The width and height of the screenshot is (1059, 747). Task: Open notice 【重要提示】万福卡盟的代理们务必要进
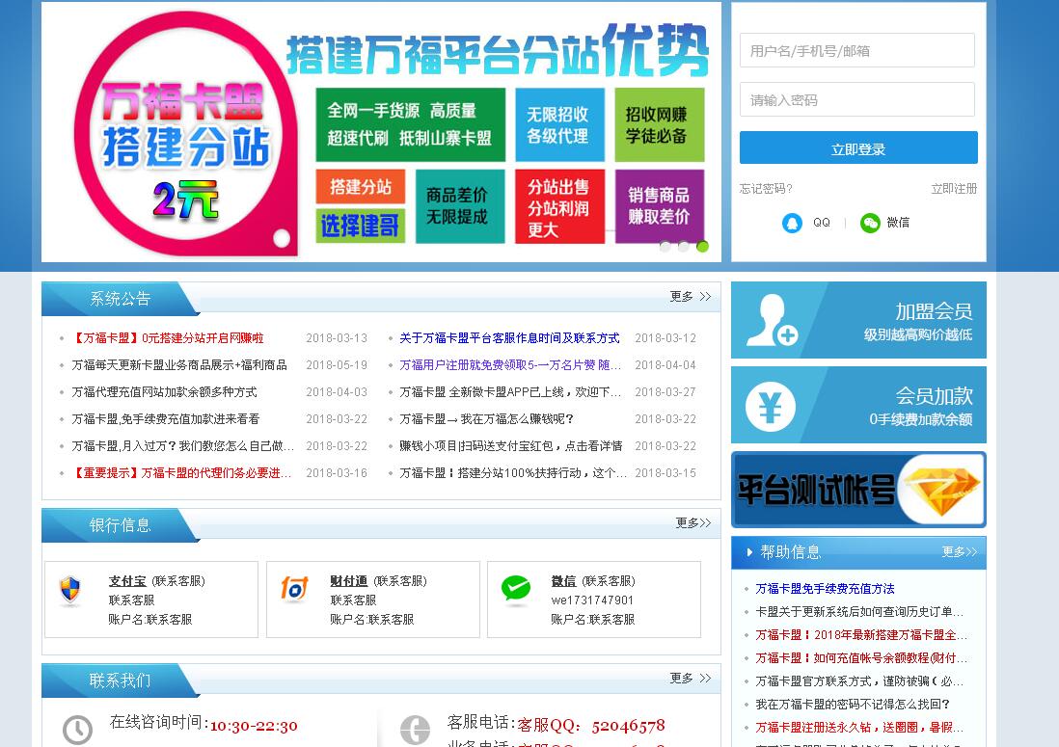coord(181,473)
